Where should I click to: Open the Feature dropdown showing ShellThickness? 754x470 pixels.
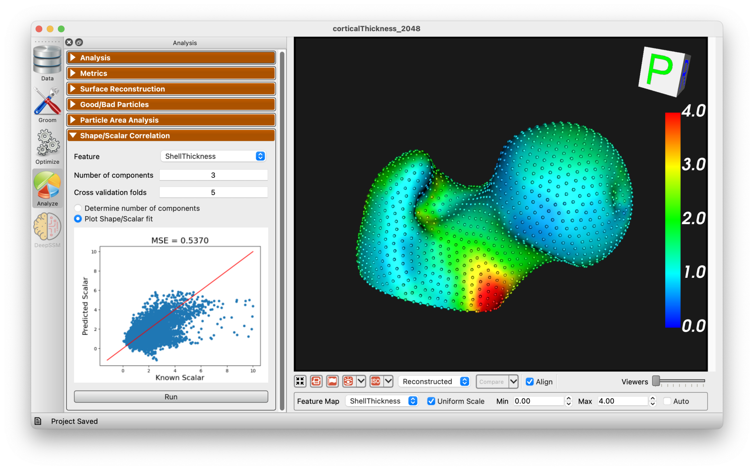point(213,156)
